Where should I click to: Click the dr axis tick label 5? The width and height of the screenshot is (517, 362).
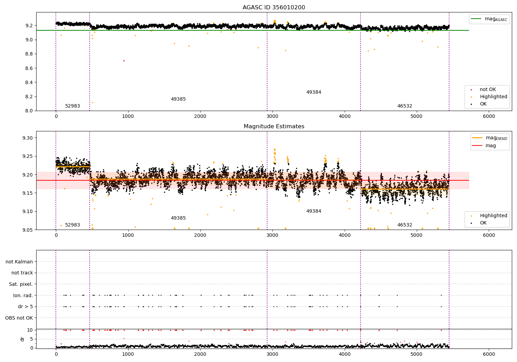click(x=31, y=339)
